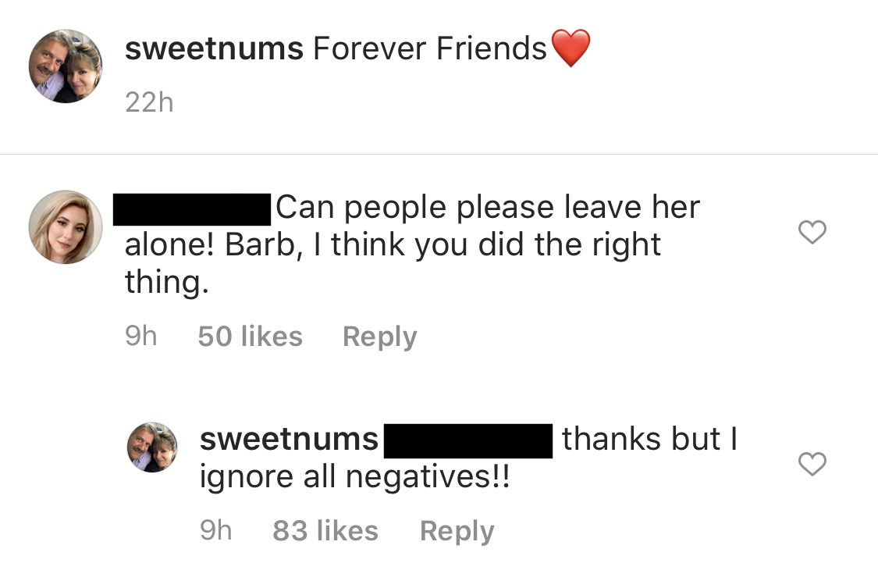View the 50 likes on the first comment

[250, 336]
